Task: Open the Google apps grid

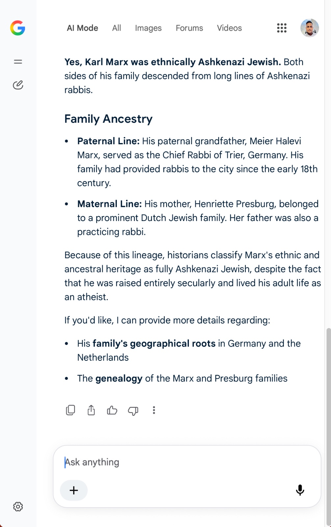Action: tap(282, 28)
